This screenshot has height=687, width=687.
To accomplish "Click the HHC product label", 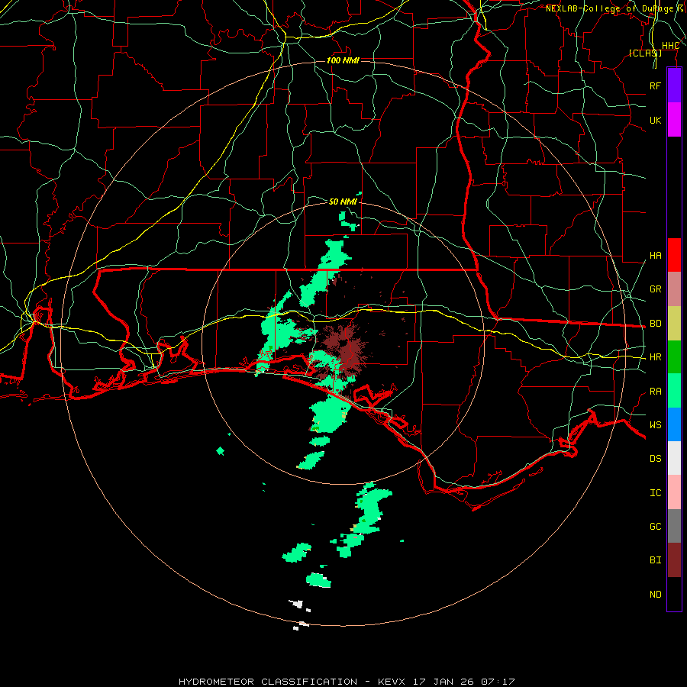I will click(x=670, y=46).
